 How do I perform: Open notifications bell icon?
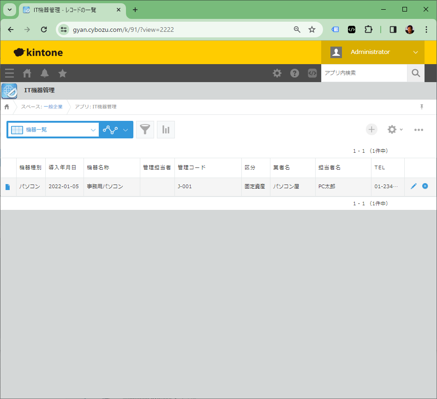coord(45,73)
